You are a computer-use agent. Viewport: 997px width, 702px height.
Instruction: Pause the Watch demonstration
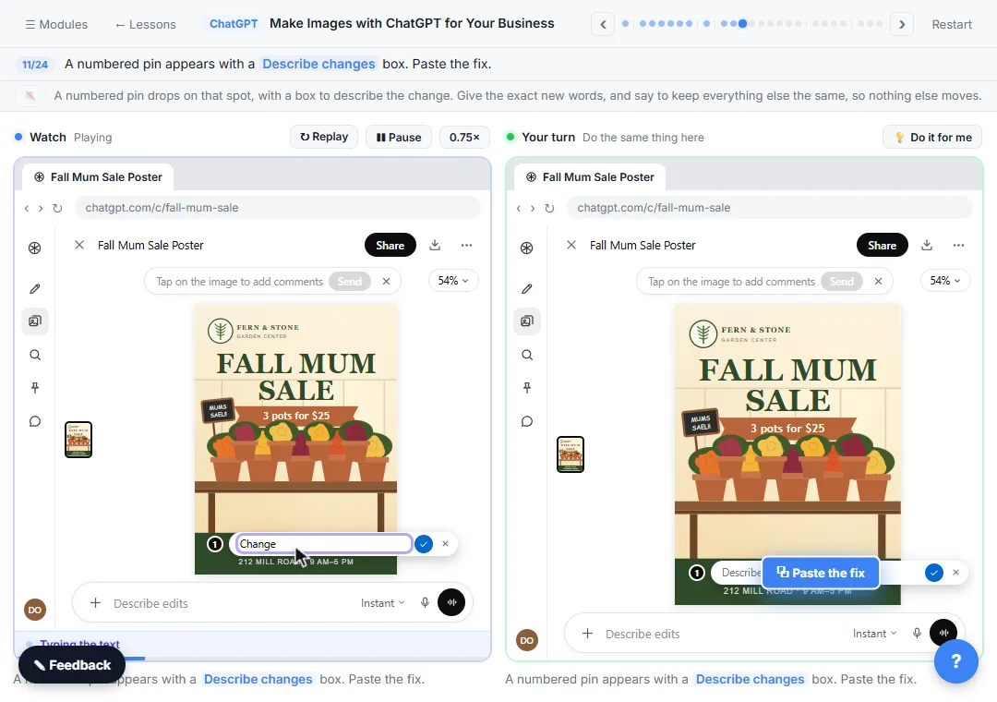click(x=399, y=138)
